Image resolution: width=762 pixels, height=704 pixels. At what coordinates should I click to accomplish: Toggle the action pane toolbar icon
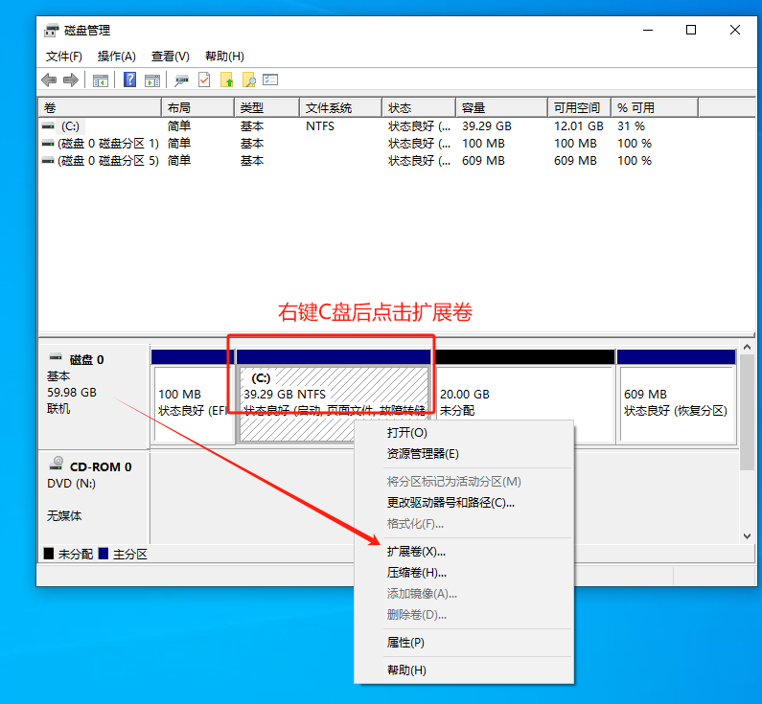tap(152, 80)
